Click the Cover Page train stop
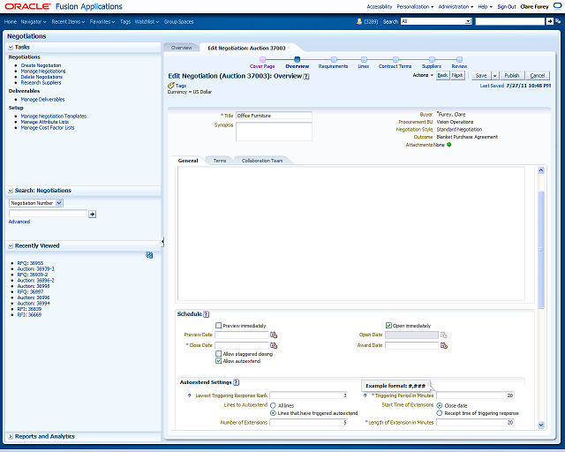This screenshot has width=565, height=452. 263,59
